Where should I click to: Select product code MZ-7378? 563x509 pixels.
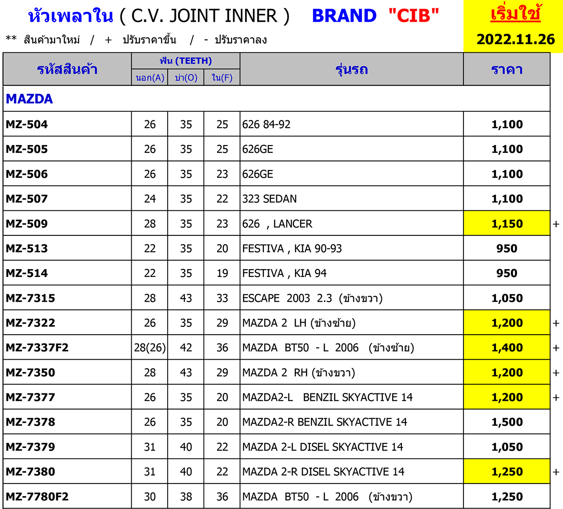31,422
